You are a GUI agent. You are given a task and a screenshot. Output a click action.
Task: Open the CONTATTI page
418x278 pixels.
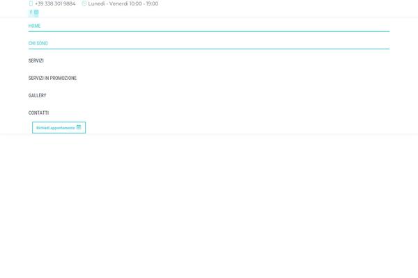coord(38,113)
